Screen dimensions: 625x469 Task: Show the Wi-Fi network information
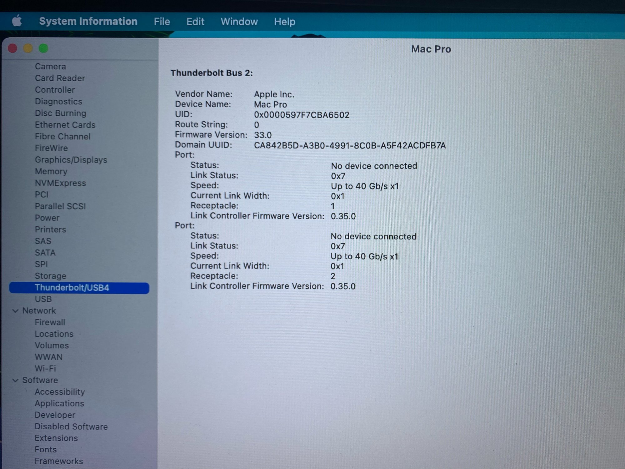(45, 369)
